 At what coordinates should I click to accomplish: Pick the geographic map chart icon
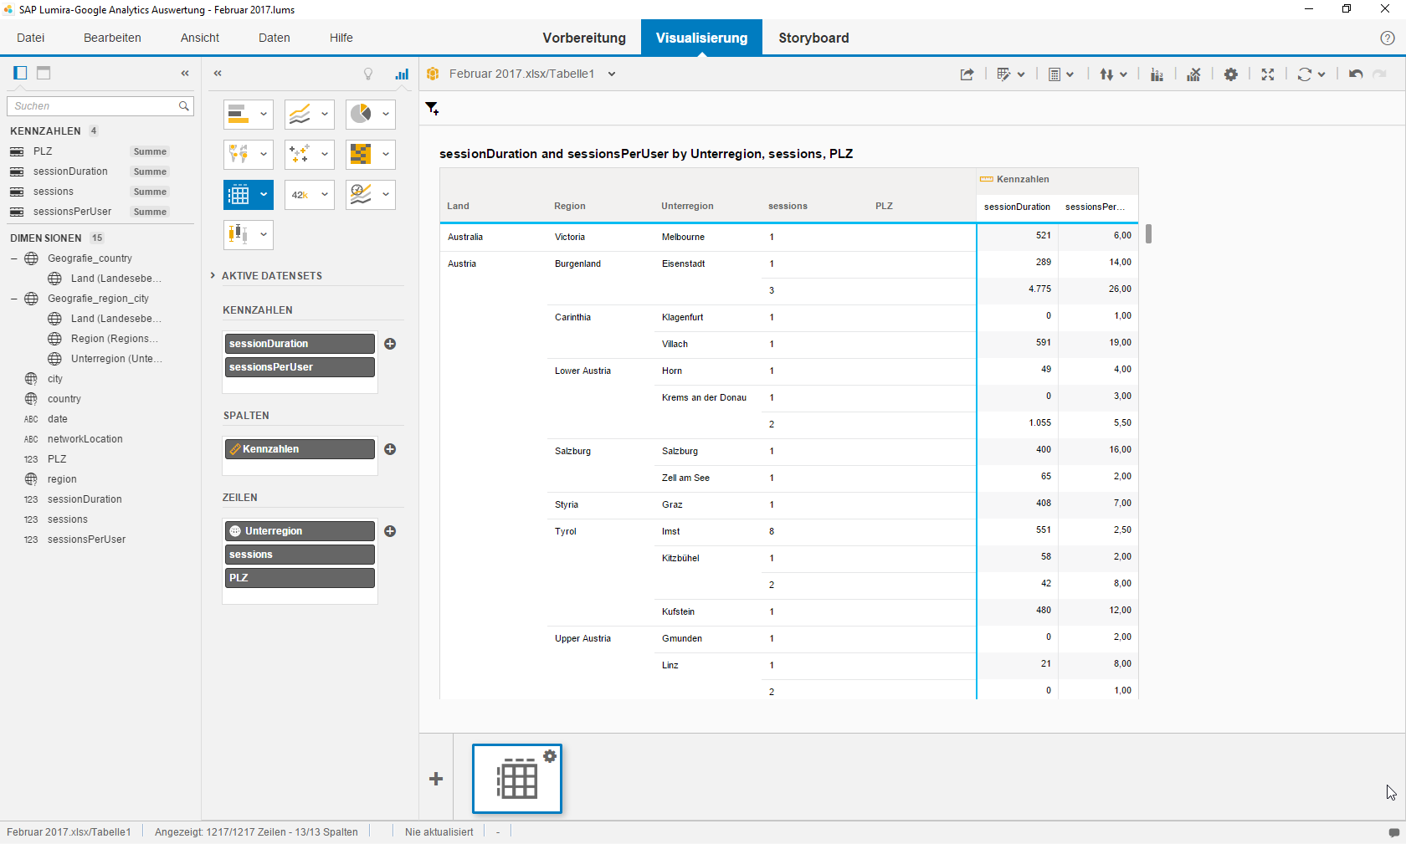tap(239, 154)
